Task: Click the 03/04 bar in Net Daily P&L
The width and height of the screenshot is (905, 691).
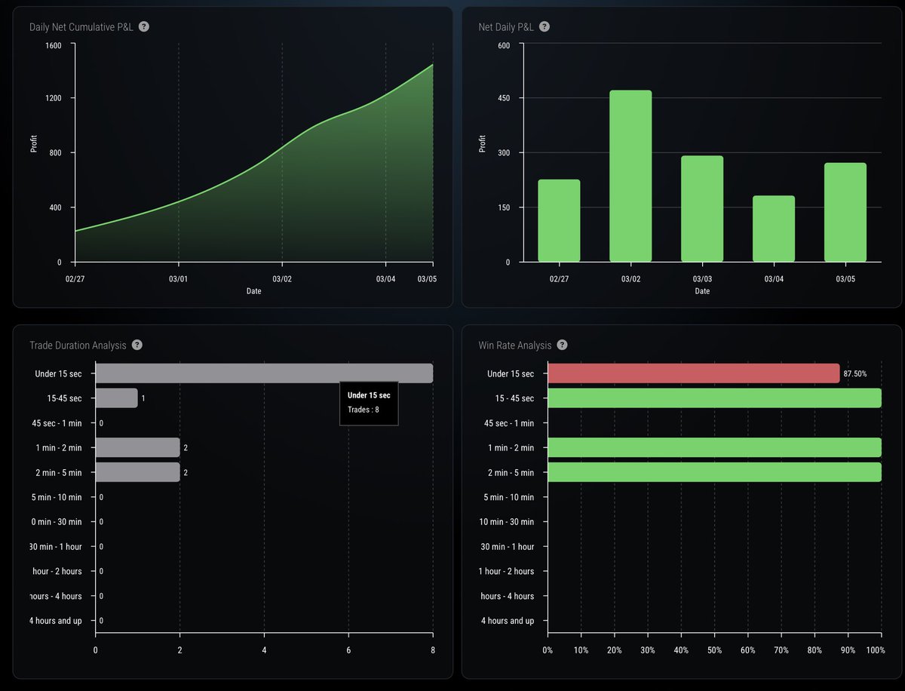Action: coord(774,229)
